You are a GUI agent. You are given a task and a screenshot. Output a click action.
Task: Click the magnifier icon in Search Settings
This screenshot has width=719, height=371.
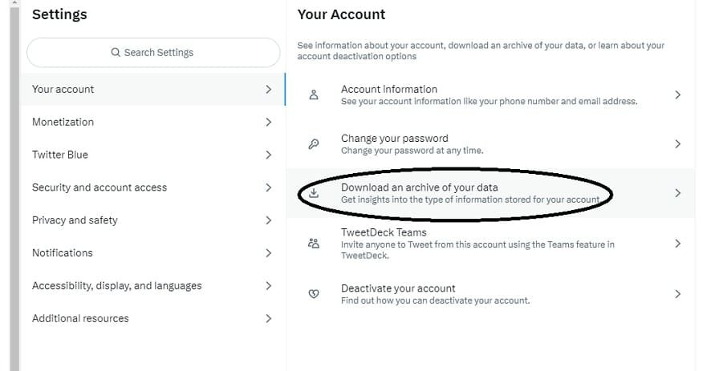[116, 53]
